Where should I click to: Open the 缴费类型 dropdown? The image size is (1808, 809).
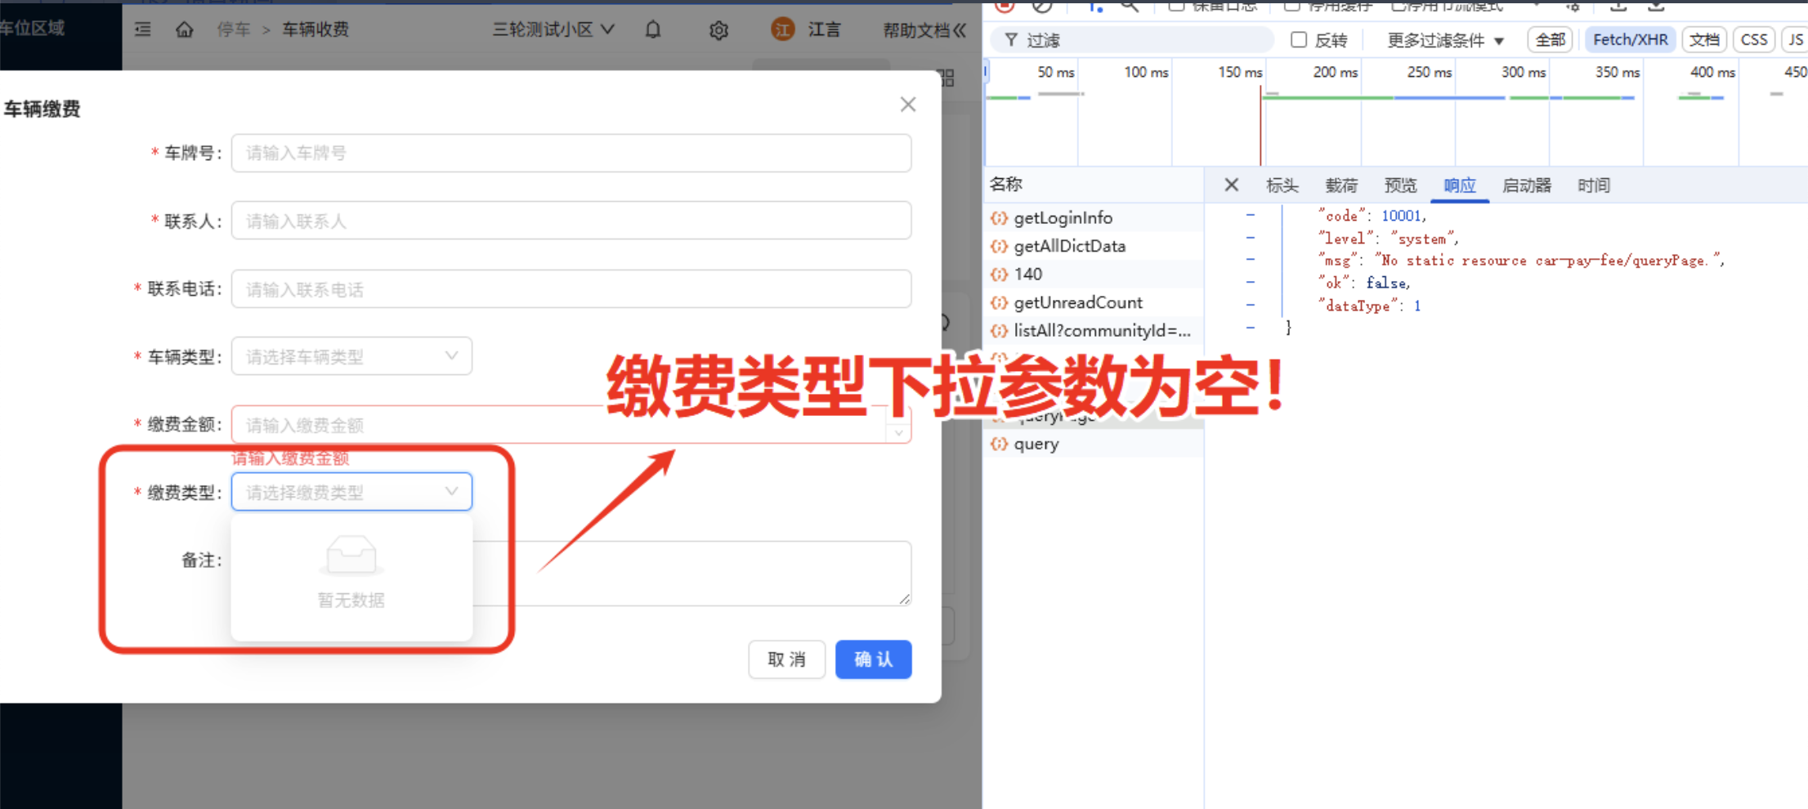click(x=351, y=491)
